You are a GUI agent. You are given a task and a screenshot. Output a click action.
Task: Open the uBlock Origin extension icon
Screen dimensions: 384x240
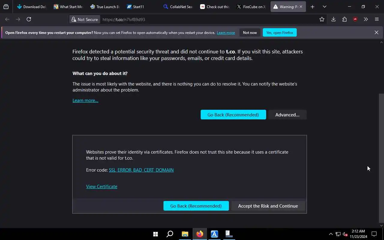pyautogui.click(x=355, y=19)
